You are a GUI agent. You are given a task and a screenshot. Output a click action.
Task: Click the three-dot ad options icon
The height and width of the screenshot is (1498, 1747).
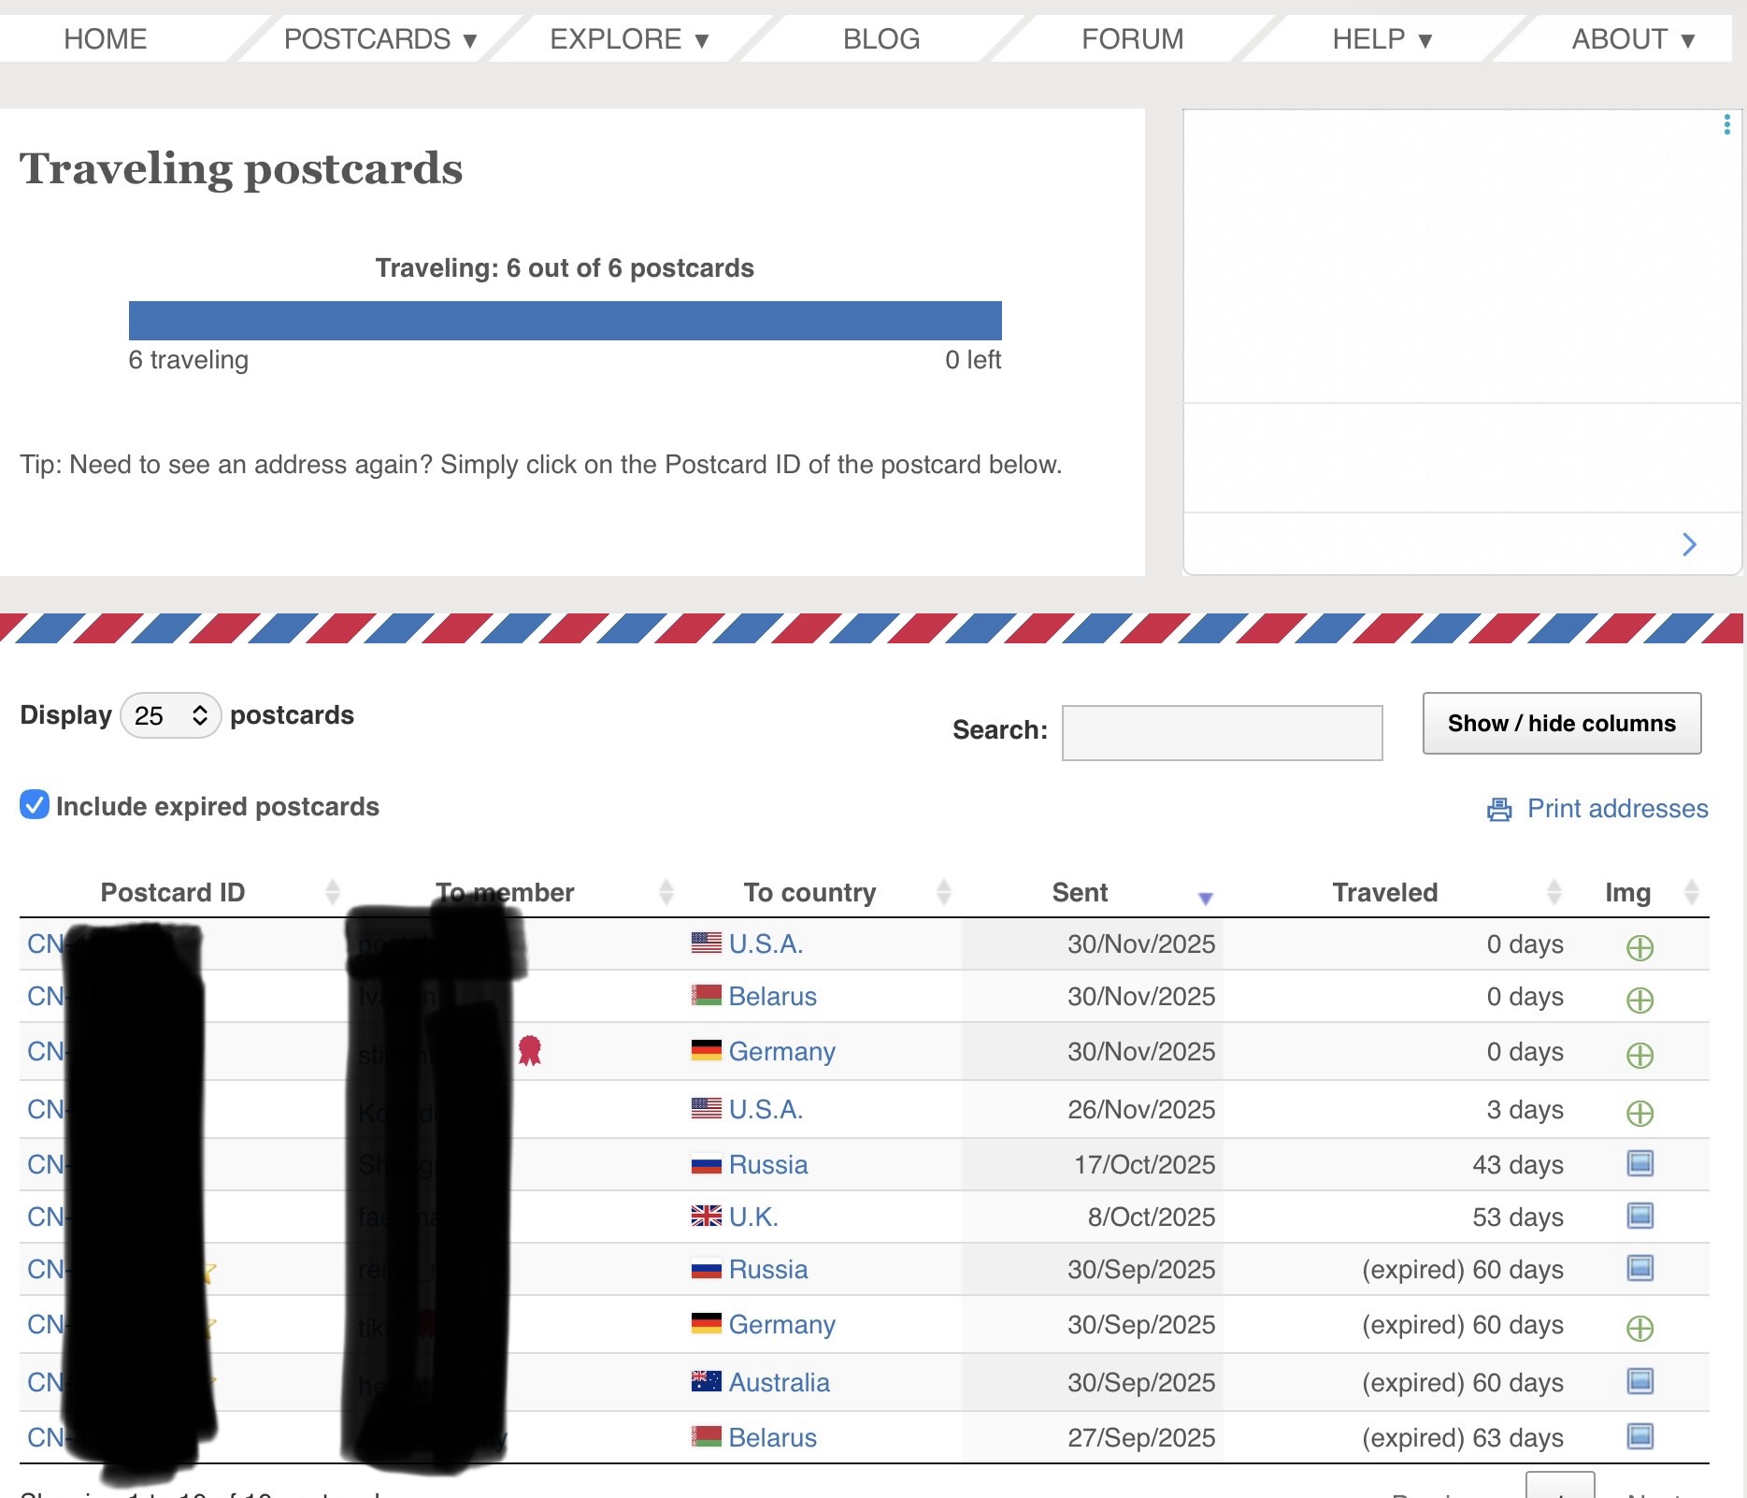tap(1726, 124)
